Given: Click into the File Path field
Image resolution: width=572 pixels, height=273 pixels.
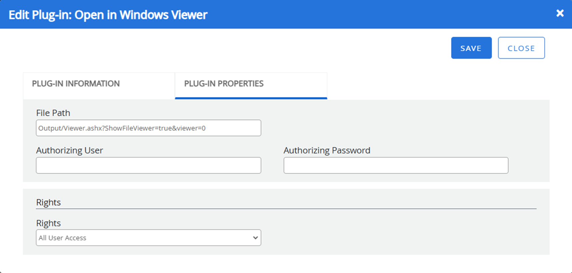Looking at the screenshot, I should point(149,128).
